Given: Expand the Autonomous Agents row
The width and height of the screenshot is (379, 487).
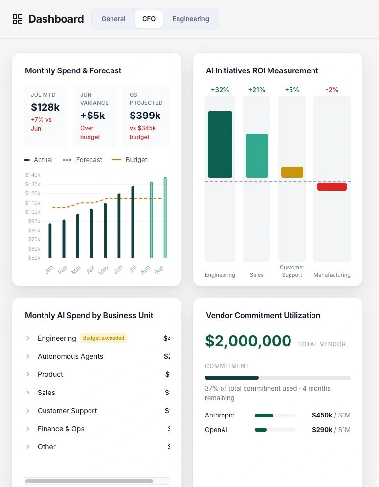Looking at the screenshot, I should coord(28,356).
